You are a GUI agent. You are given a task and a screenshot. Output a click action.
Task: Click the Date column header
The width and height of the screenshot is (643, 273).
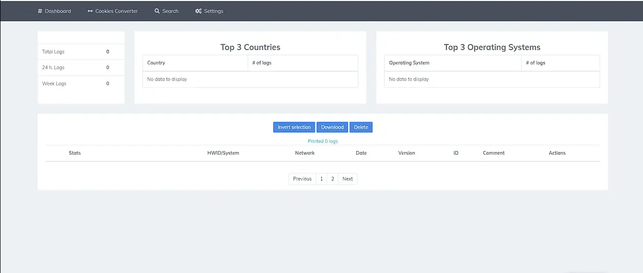pos(361,153)
